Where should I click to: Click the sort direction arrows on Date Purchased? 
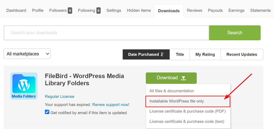click(162, 54)
